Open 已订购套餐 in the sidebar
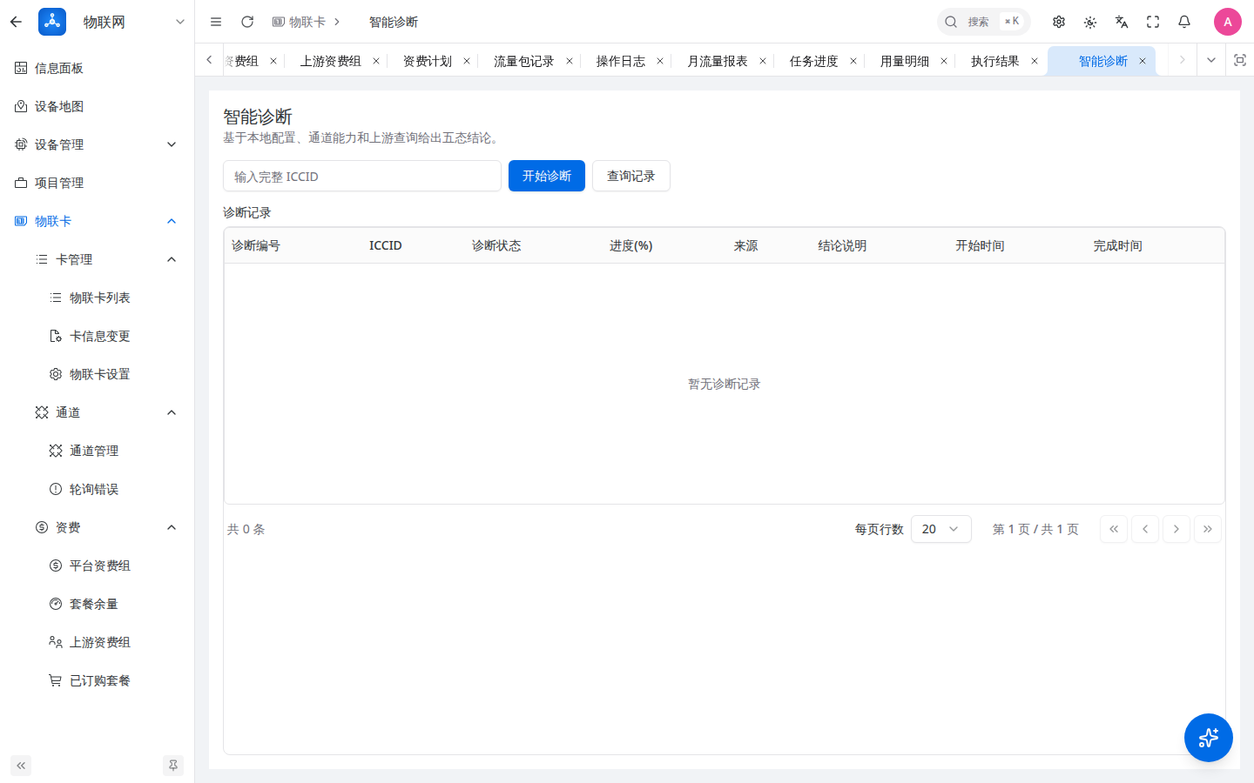The height and width of the screenshot is (783, 1254). click(x=97, y=680)
